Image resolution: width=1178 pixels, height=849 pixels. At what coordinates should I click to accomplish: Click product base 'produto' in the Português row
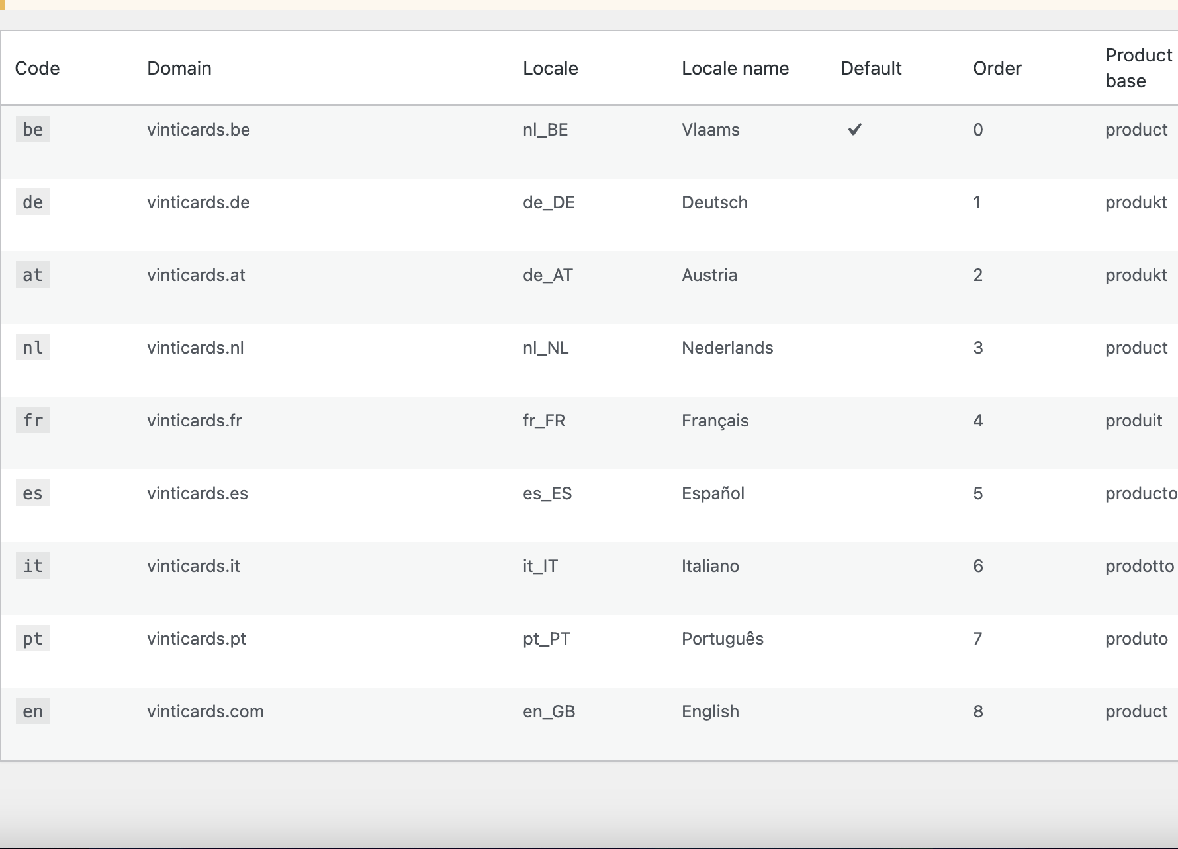[1136, 639]
